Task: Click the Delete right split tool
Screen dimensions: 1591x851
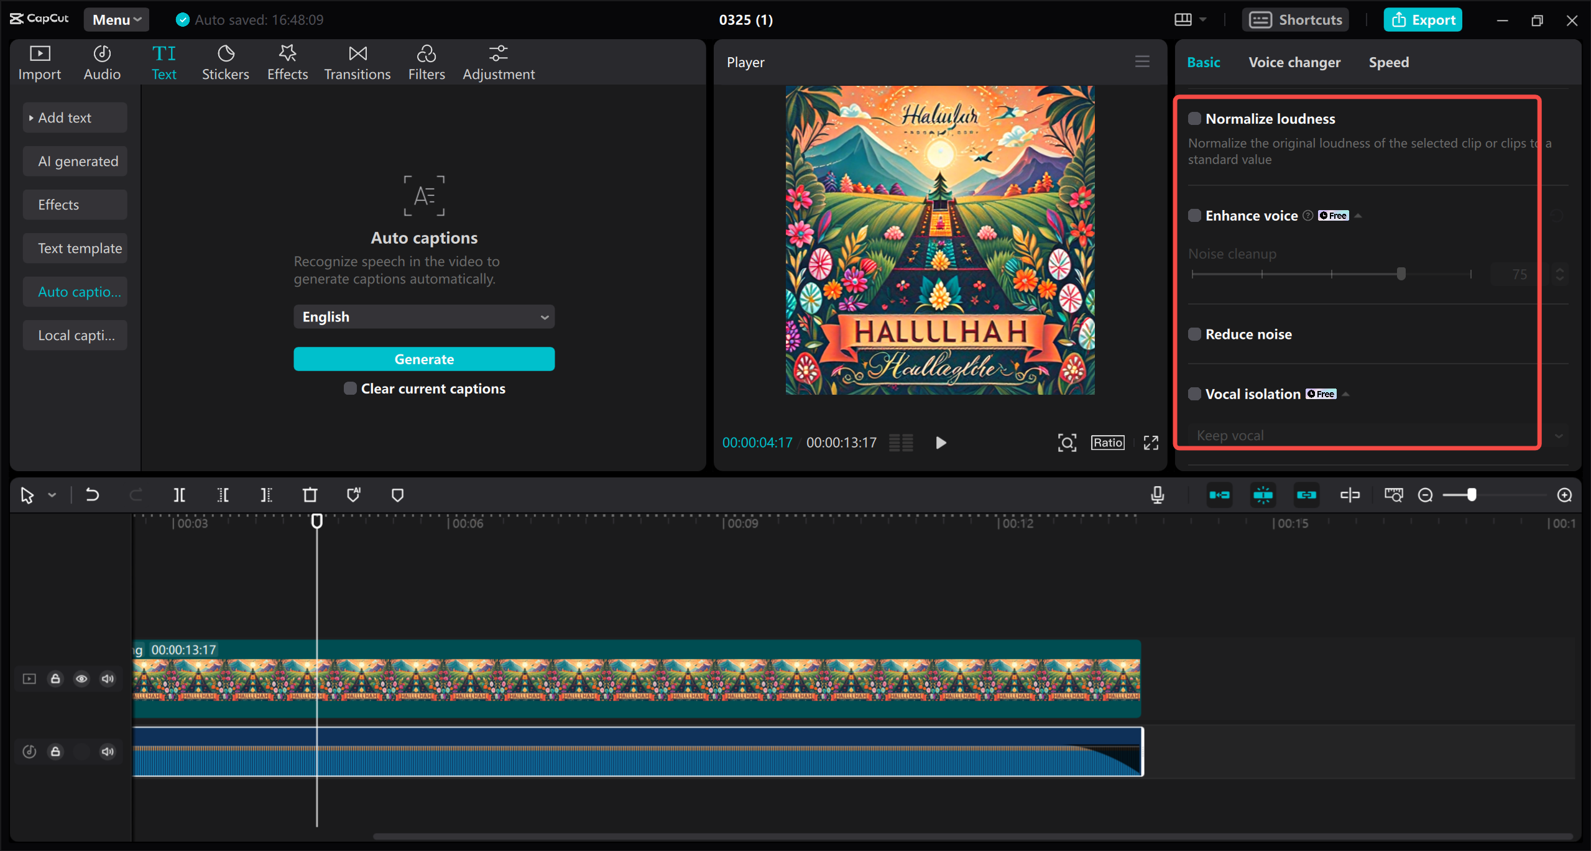Action: [x=266, y=495]
